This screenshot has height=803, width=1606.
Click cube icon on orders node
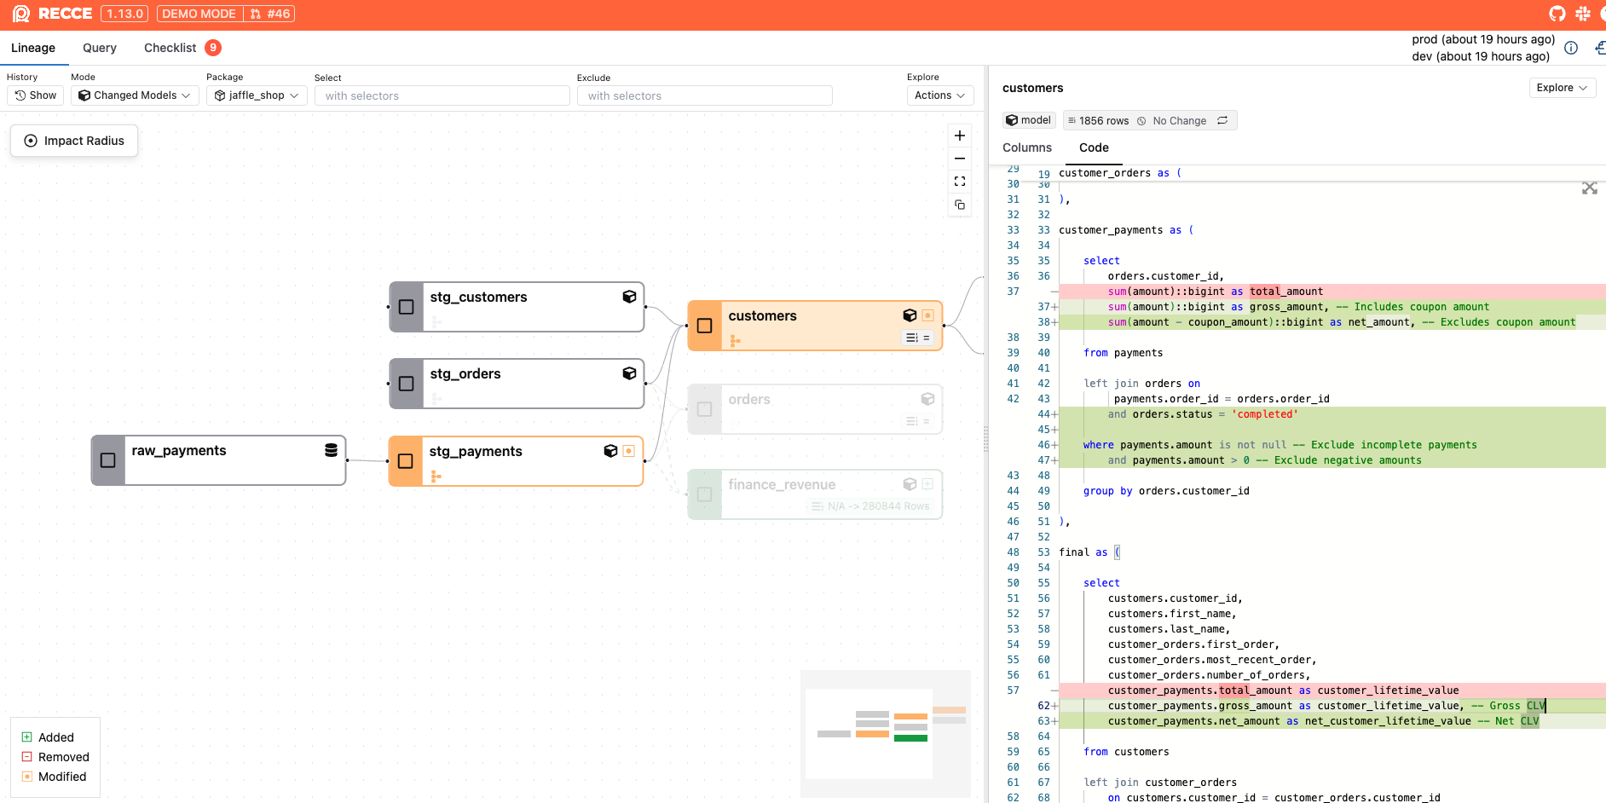928,399
